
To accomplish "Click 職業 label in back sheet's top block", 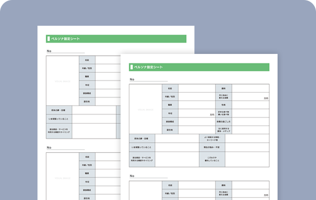I will click(x=87, y=77).
